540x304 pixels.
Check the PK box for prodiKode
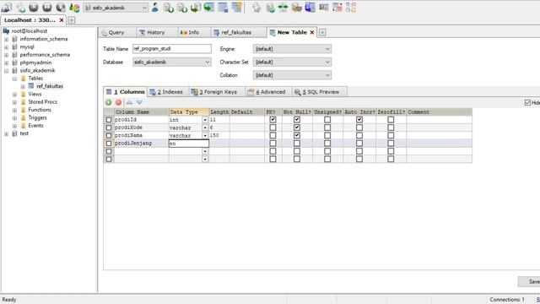[273, 128]
